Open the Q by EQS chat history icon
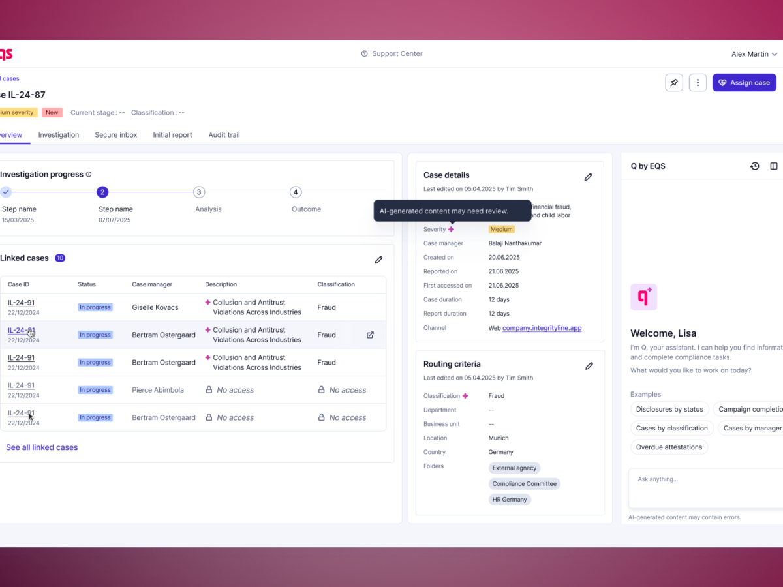 [x=755, y=166]
